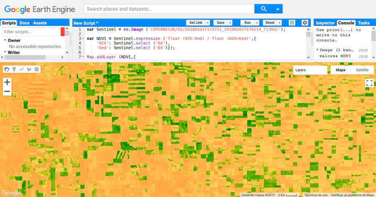Click the Map.addLayer code line

pyautogui.click(x=111, y=57)
